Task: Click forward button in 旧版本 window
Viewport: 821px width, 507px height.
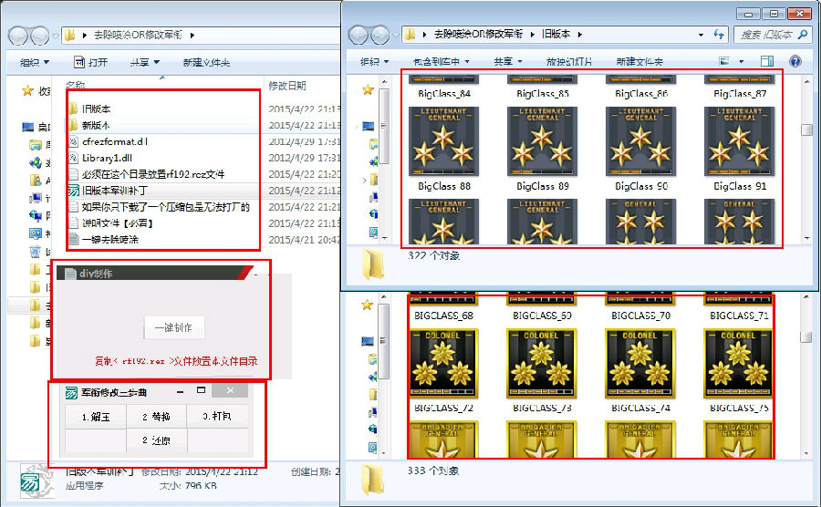Action: click(x=379, y=35)
